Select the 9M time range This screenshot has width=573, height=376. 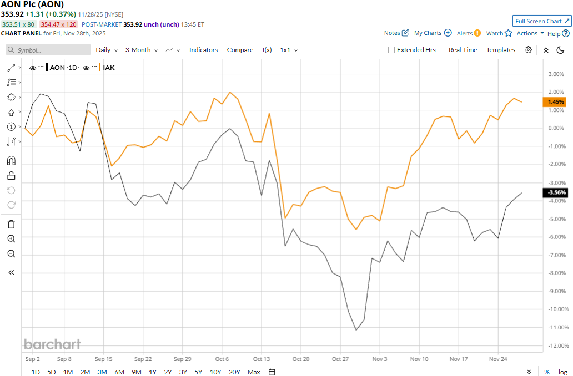136,372
